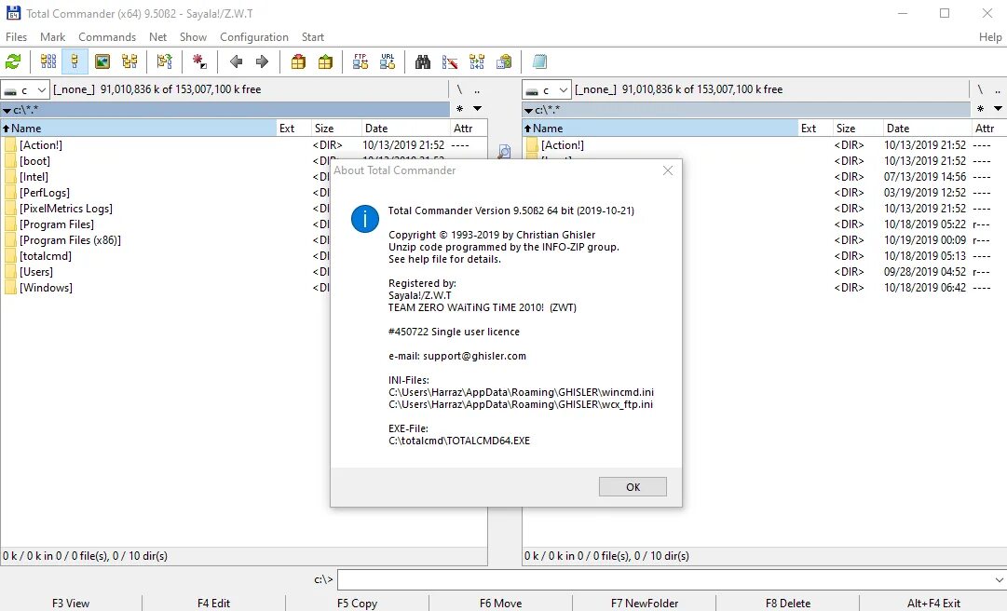Close the About Total Commander dialog

pos(668,170)
